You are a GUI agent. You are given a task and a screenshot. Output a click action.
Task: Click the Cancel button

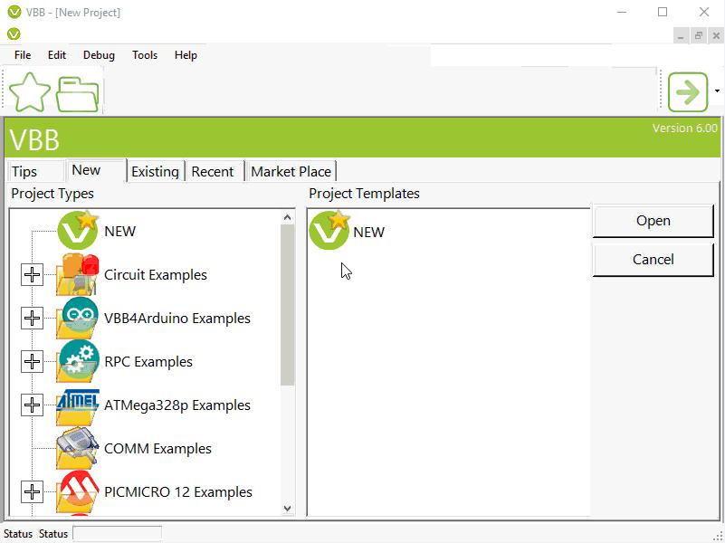point(653,260)
